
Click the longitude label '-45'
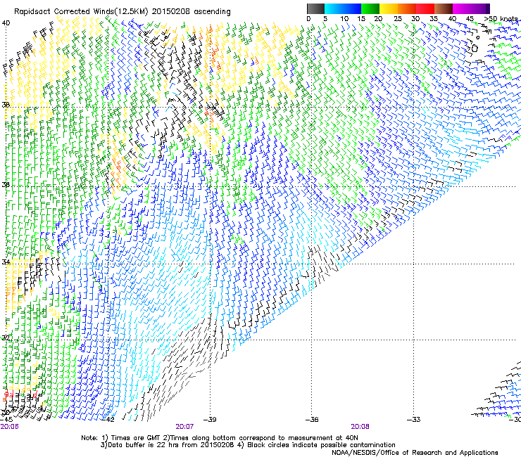pos(6,420)
